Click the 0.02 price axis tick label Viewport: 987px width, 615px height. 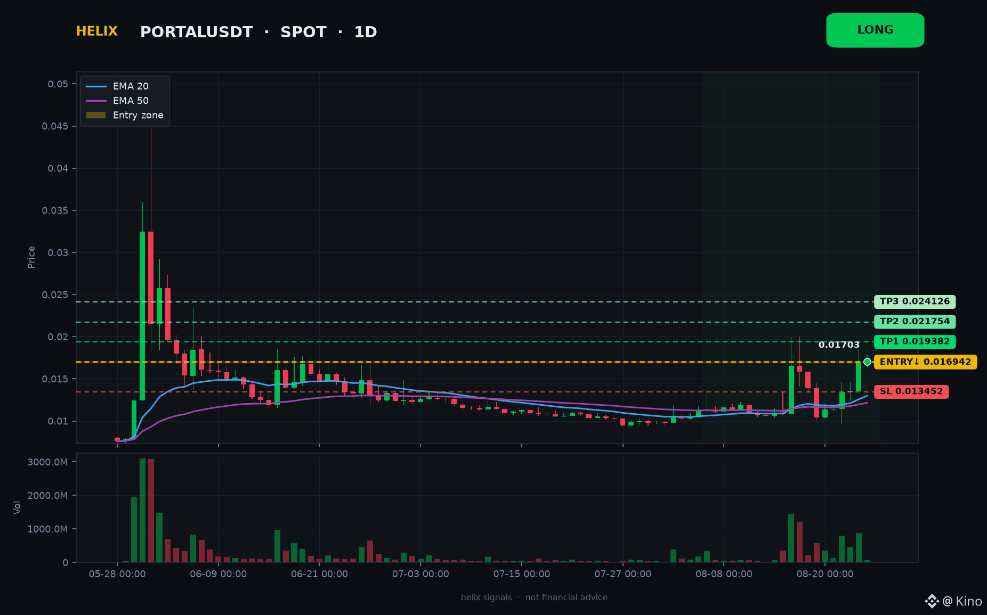(x=58, y=337)
